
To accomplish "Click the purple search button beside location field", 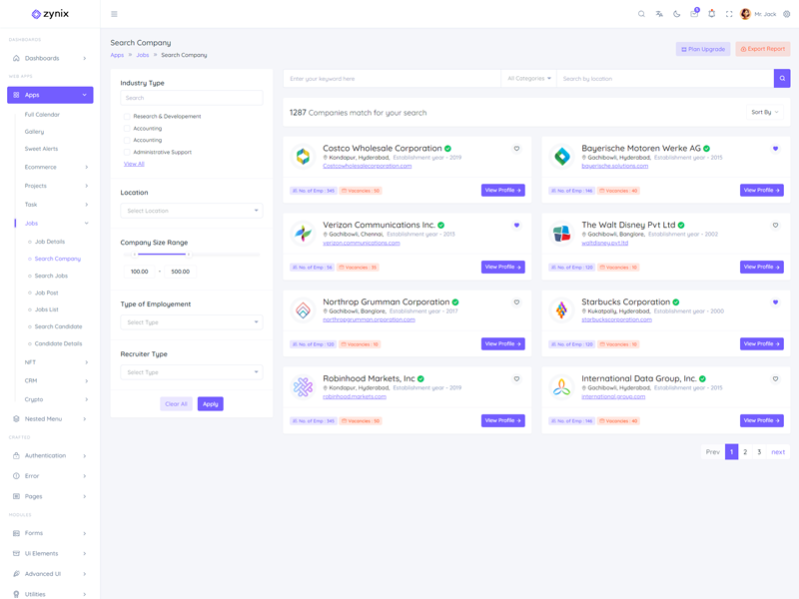I will [x=782, y=78].
